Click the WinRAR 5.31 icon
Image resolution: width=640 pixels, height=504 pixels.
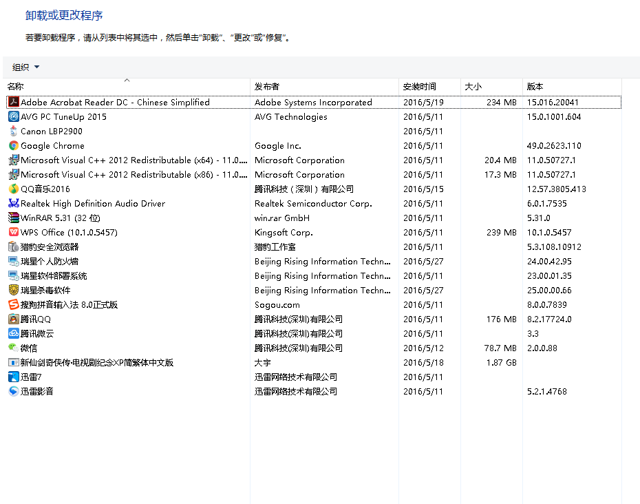pos(14,218)
